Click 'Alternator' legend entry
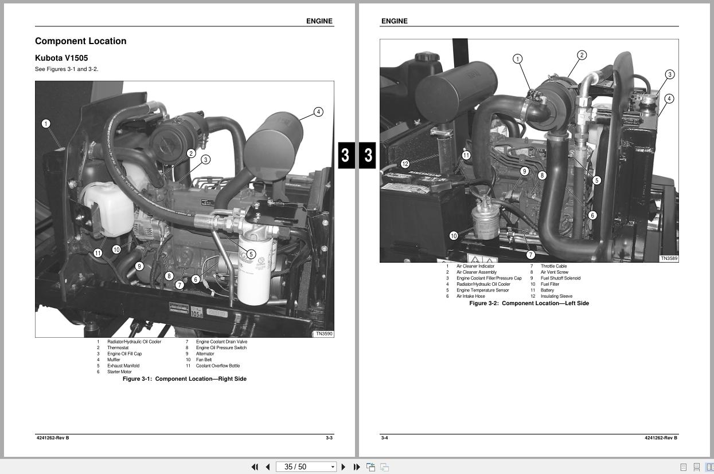The image size is (714, 474). [x=205, y=354]
